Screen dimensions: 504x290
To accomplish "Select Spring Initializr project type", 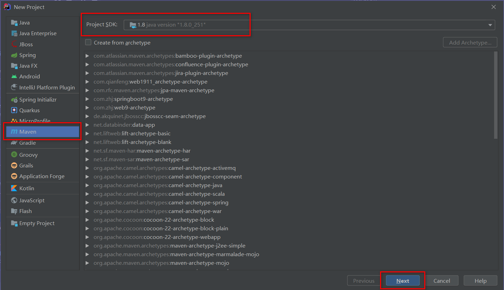I will click(x=43, y=100).
